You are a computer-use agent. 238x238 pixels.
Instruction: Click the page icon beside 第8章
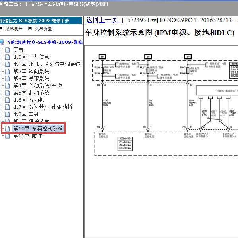[x=7, y=114]
